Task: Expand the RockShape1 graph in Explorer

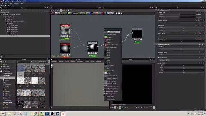Action: click(7, 25)
